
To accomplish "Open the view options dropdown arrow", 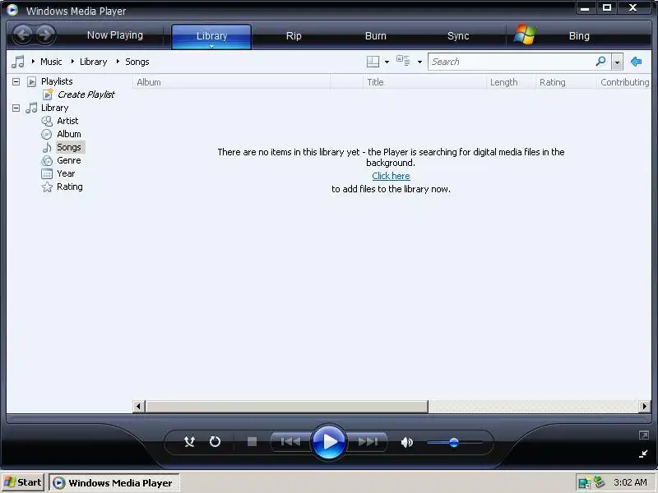I will click(x=419, y=62).
